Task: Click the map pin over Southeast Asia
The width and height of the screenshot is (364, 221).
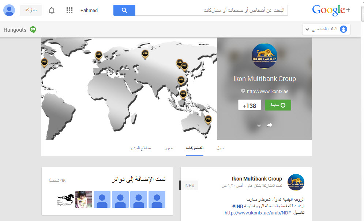Action: 183,95
